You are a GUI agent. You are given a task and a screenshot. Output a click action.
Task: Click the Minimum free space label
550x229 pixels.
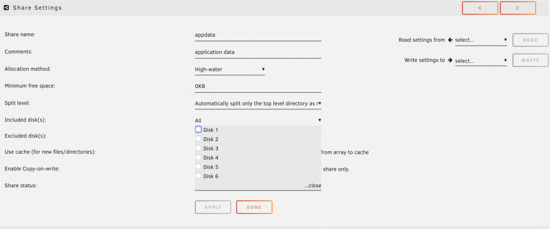tap(30, 86)
